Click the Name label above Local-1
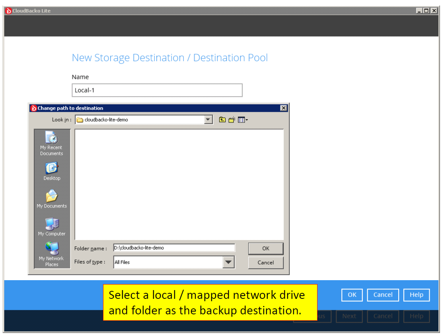 click(x=80, y=77)
